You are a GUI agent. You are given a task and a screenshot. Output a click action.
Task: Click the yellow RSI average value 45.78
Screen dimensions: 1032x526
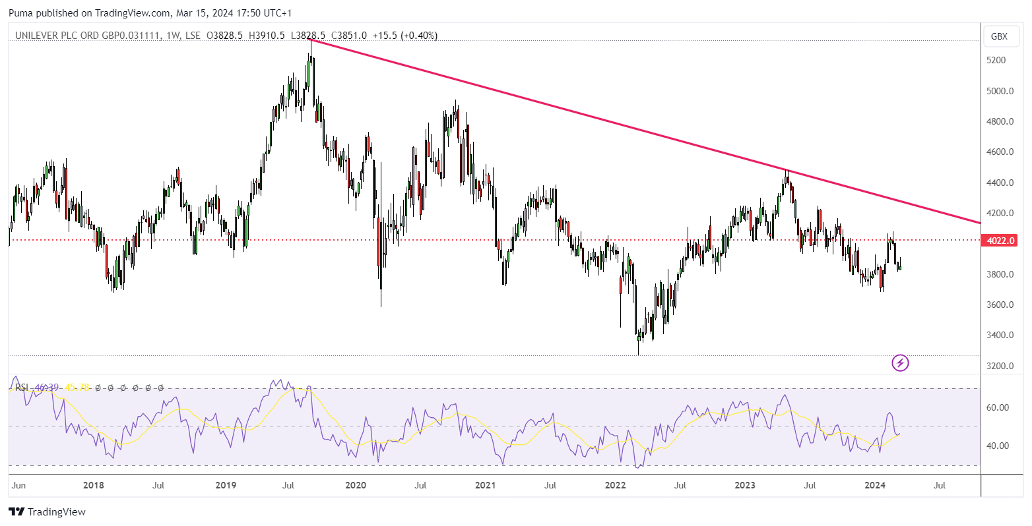77,388
